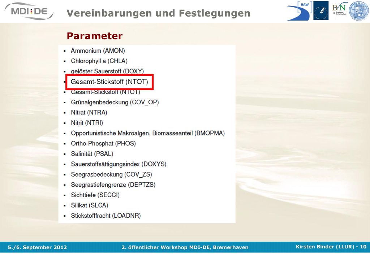Click 'Chlorophyll a (CHLA)' list entry
This screenshot has width=370, height=256.
click(x=99, y=61)
